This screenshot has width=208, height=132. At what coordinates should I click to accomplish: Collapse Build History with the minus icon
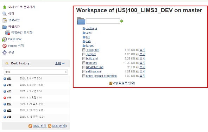[x=63, y=63]
